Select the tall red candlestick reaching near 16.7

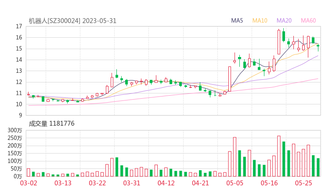tap(279, 42)
